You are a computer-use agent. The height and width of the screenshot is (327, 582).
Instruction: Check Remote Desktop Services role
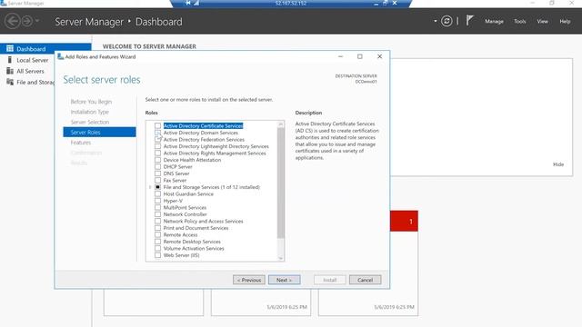tap(157, 242)
